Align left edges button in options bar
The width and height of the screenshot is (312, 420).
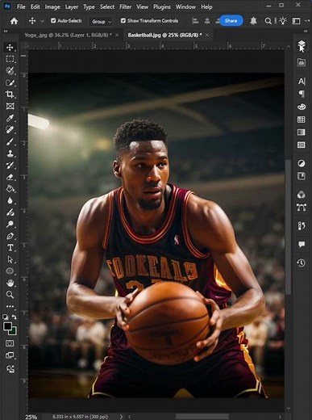[x=195, y=21]
